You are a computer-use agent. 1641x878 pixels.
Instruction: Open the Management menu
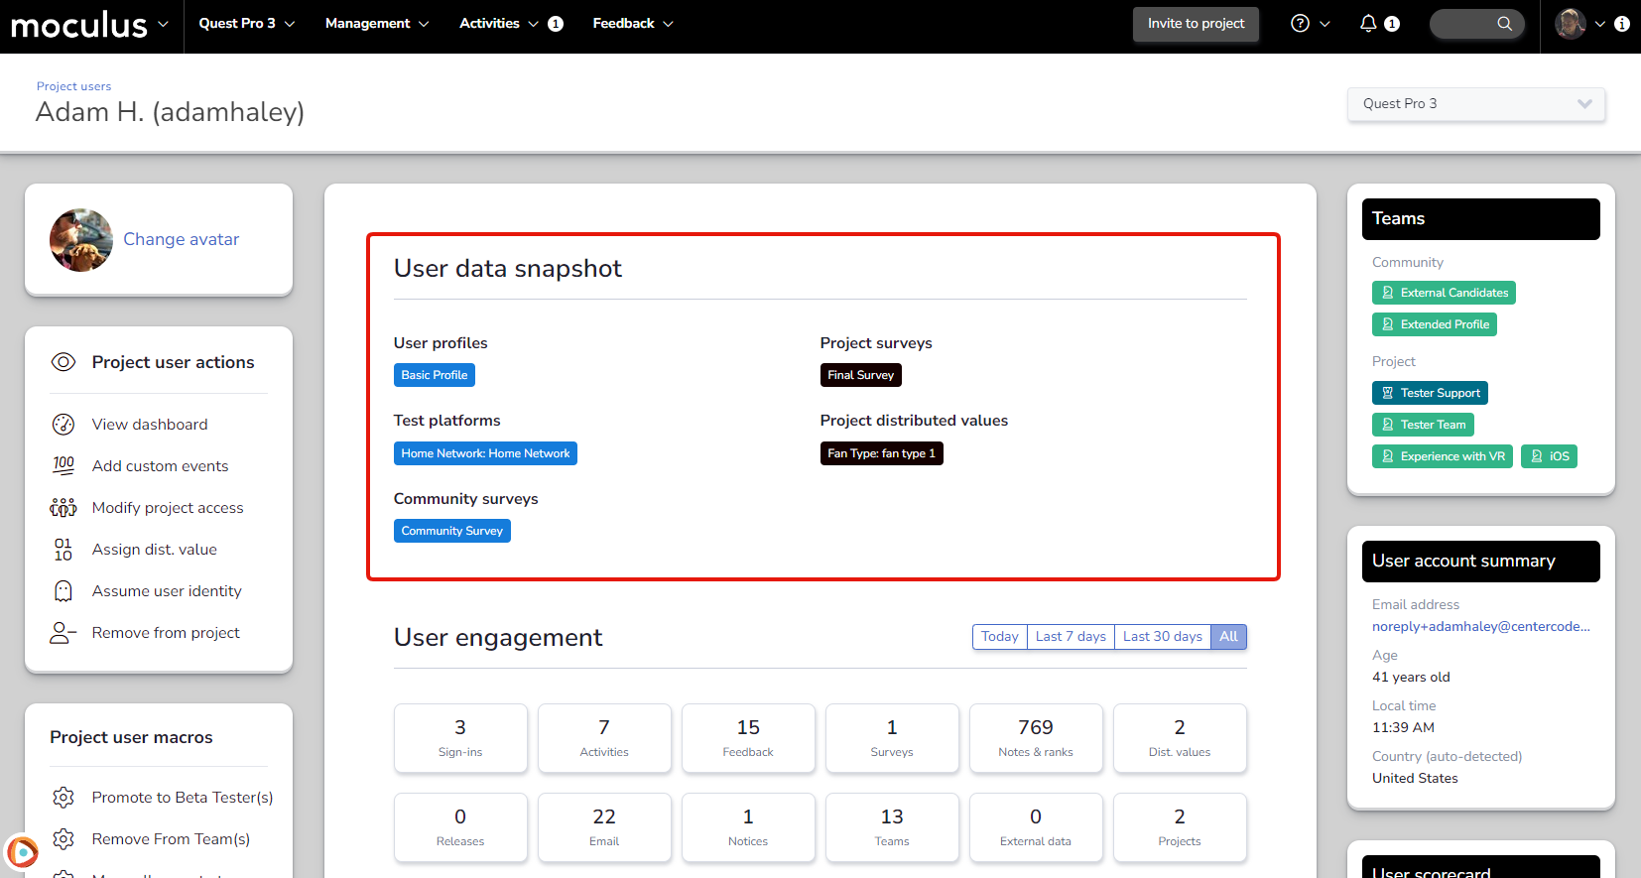(x=376, y=24)
